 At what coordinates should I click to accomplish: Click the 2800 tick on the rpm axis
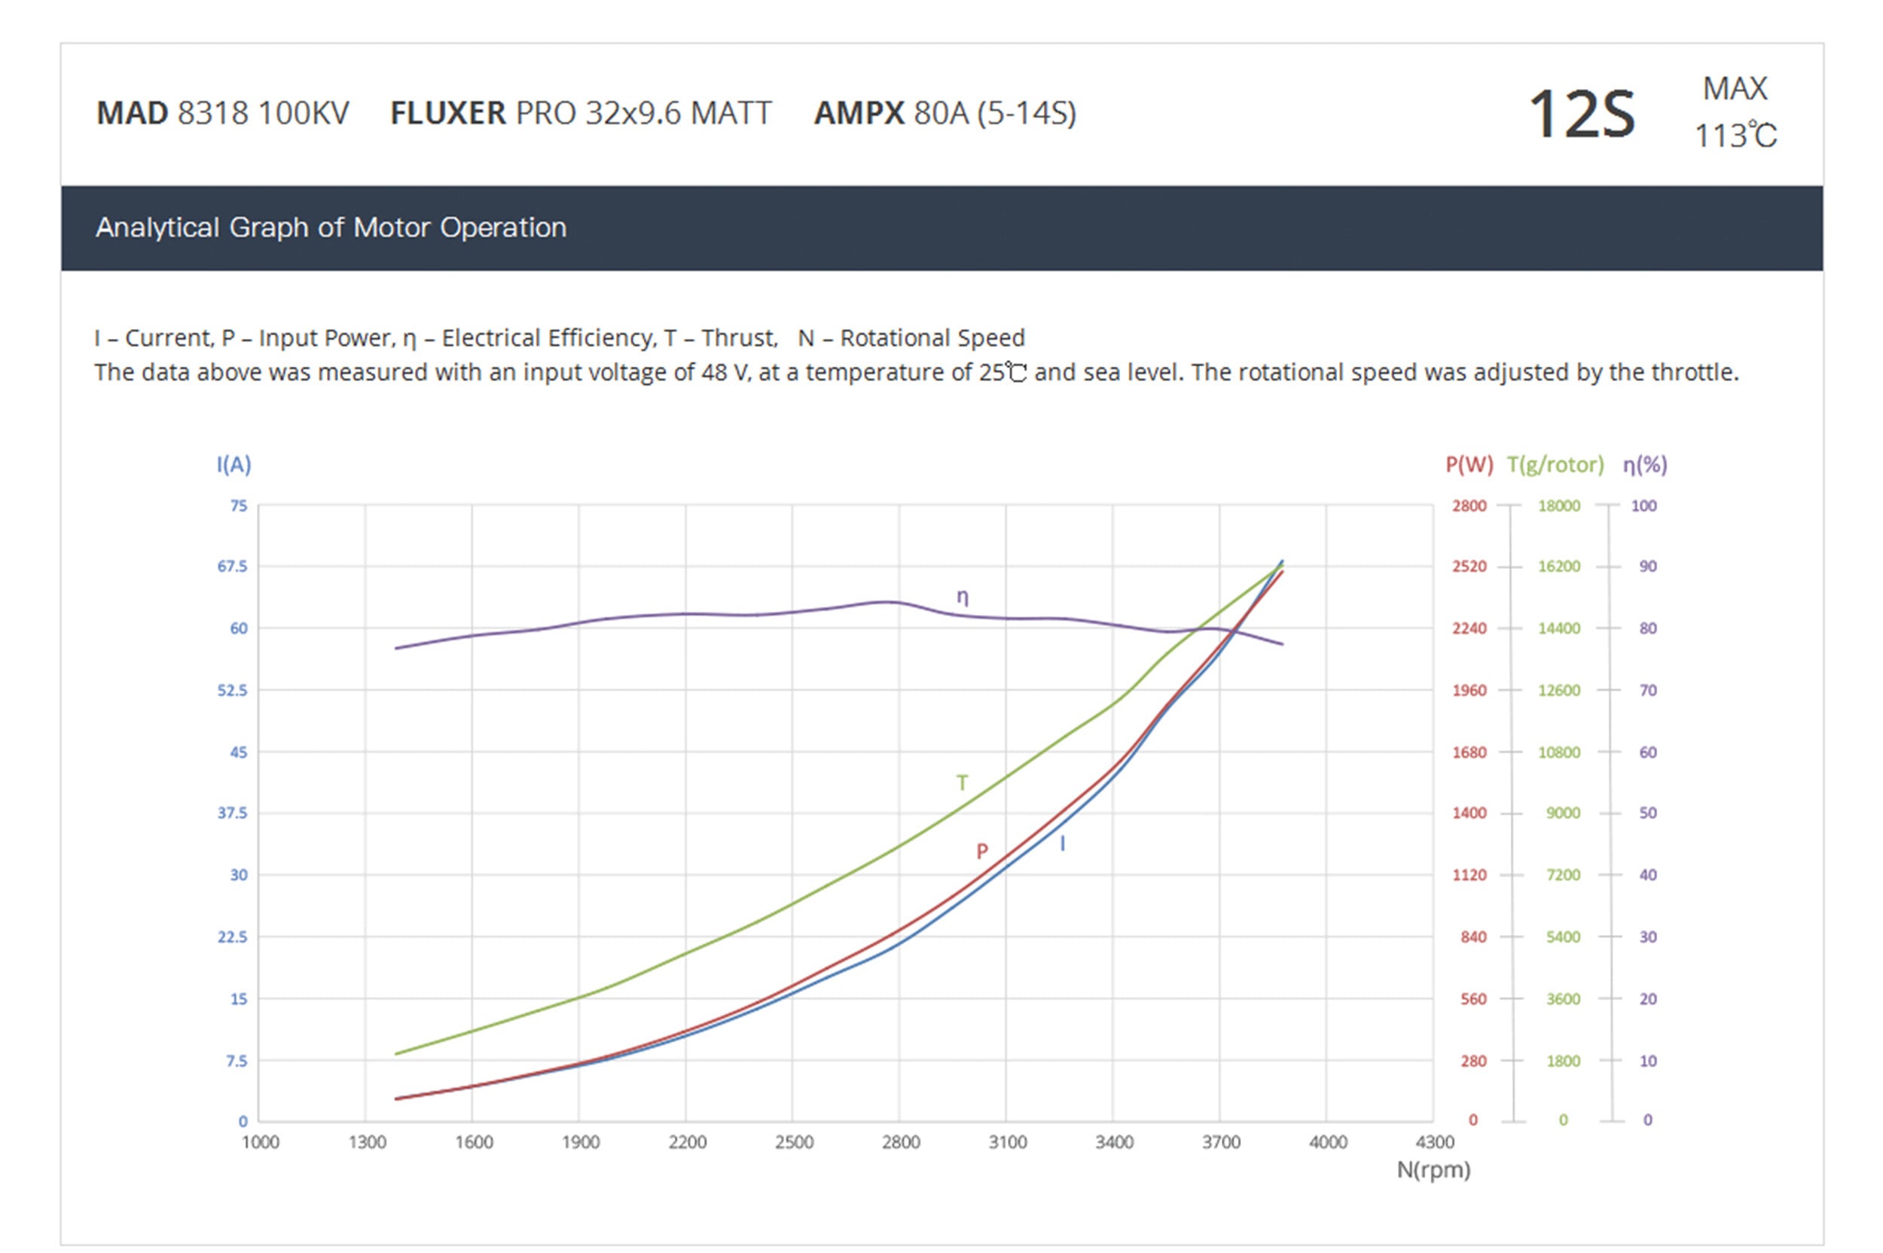pyautogui.click(x=900, y=1142)
